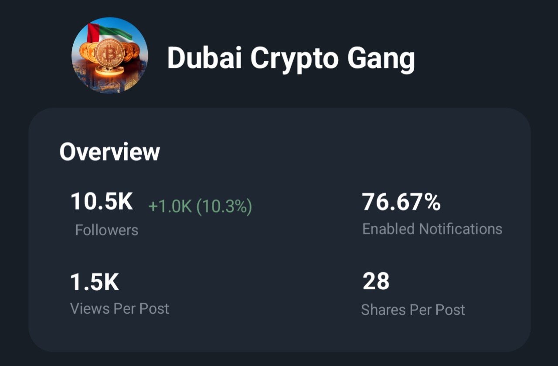Select the Overview section heading
The height and width of the screenshot is (366, 558).
click(x=110, y=152)
